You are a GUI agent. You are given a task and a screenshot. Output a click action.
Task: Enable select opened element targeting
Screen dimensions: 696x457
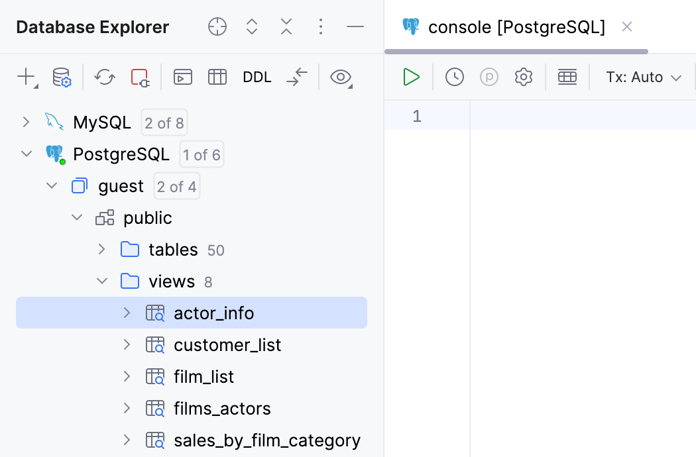(217, 27)
